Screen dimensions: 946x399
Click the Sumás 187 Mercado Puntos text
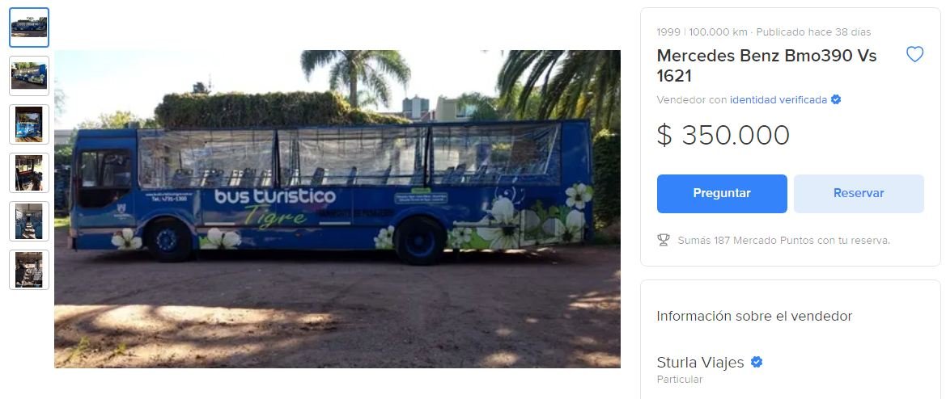pos(783,241)
